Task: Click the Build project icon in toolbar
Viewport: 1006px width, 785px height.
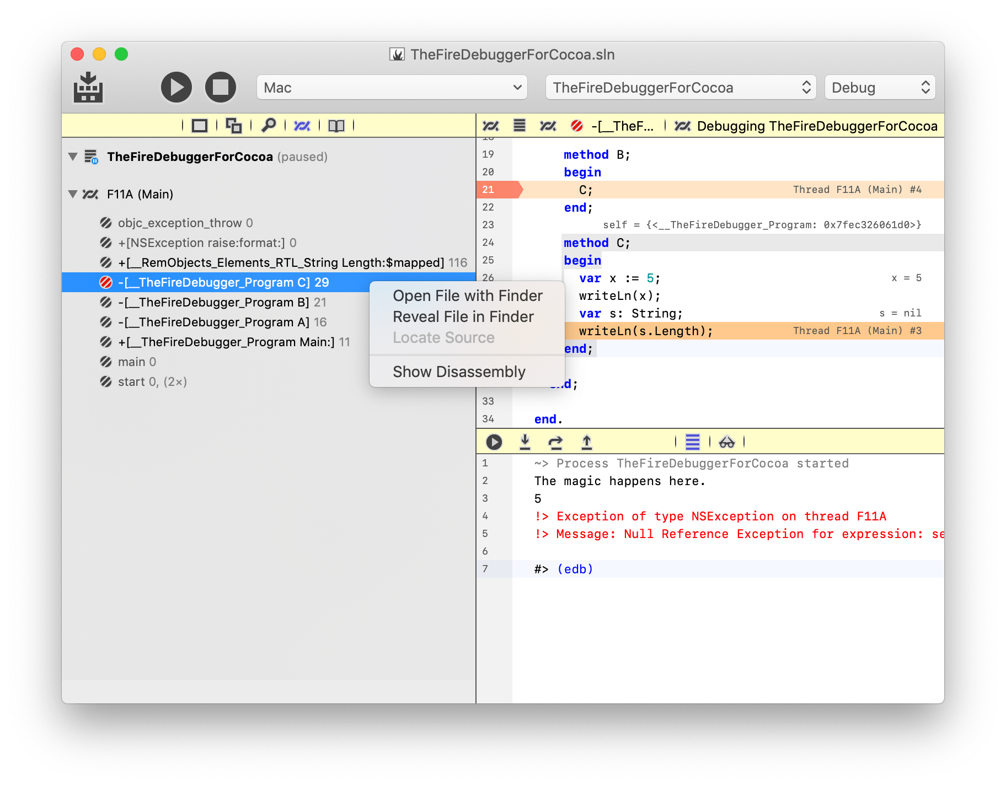Action: (88, 87)
